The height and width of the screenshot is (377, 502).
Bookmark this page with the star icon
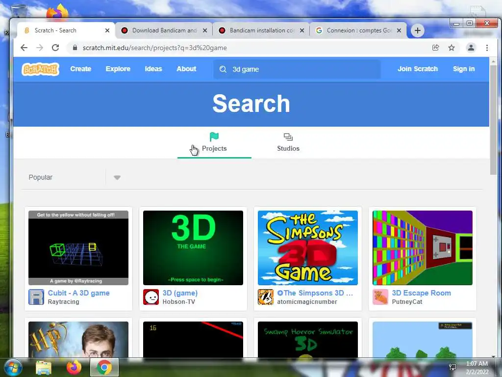(x=452, y=48)
